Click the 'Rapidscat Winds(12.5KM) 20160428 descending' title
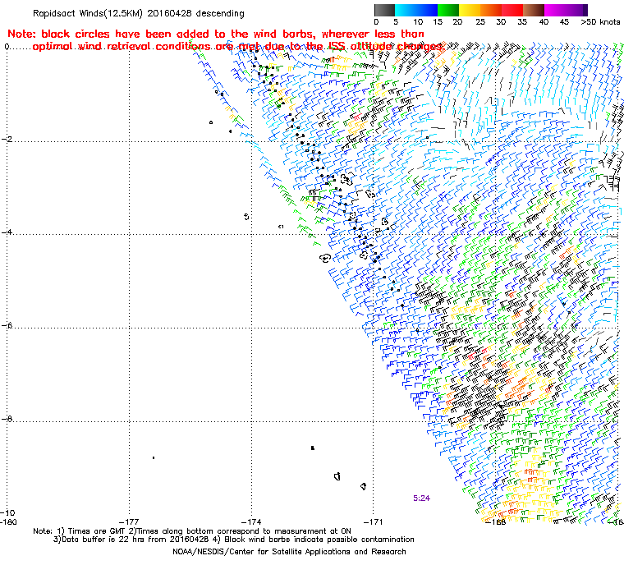The image size is (624, 565). click(139, 13)
